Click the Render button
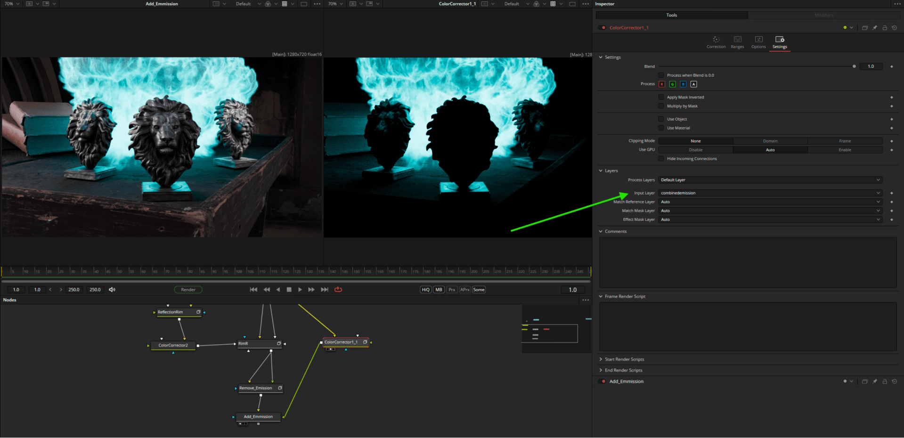The height and width of the screenshot is (438, 904). 188,289
